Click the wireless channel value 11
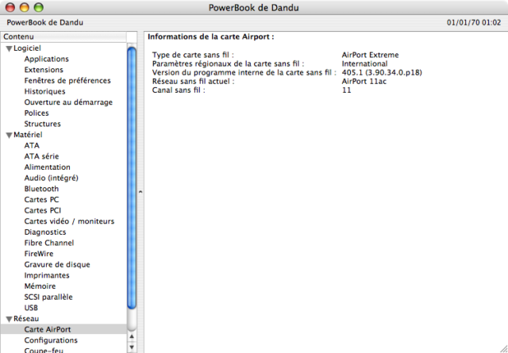508x353 pixels. 346,90
